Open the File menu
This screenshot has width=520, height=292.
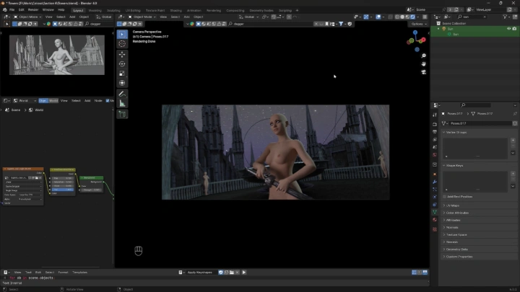pyautogui.click(x=12, y=10)
